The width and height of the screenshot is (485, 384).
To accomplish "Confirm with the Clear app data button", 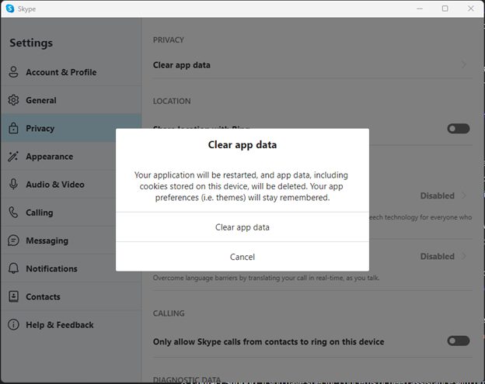I will point(242,227).
